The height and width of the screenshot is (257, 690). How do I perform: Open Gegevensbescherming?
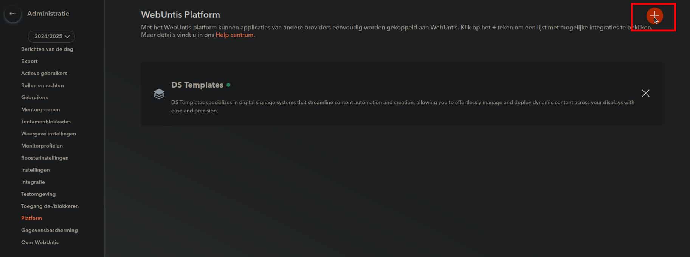click(x=50, y=230)
